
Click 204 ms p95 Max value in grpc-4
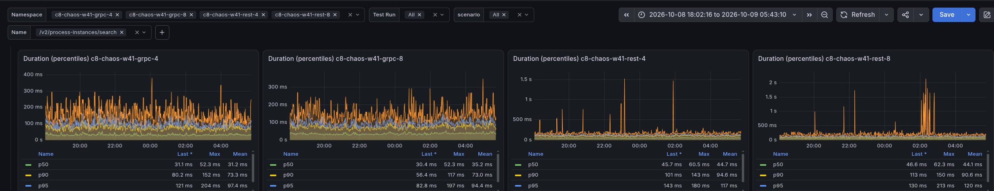pos(211,186)
